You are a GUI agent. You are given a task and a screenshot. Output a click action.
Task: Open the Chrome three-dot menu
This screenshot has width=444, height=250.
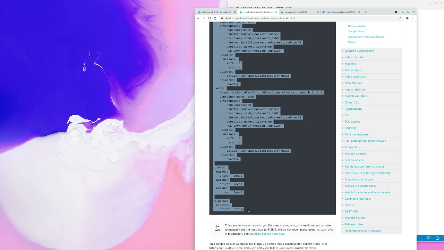[x=413, y=18]
